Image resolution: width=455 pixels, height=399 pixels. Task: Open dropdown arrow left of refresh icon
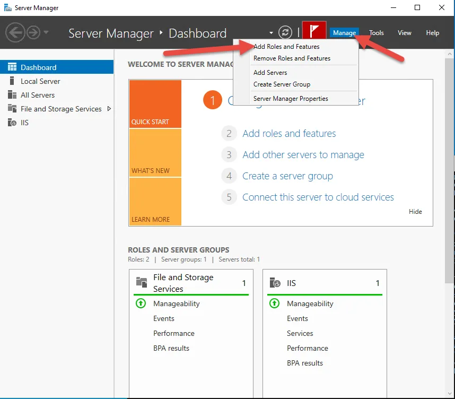(272, 33)
